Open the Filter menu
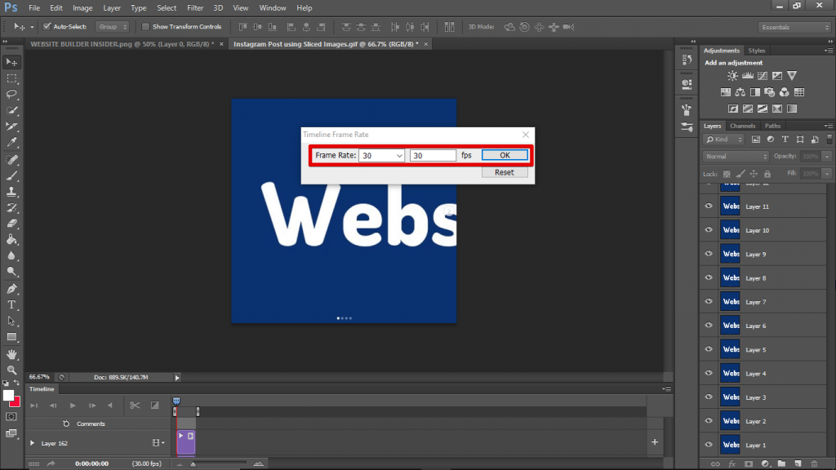This screenshot has height=470, width=836. pos(195,7)
